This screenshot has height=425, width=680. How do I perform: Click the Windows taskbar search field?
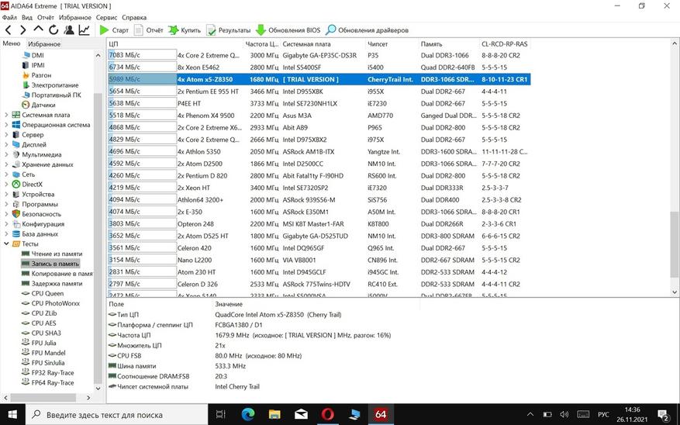click(x=116, y=415)
